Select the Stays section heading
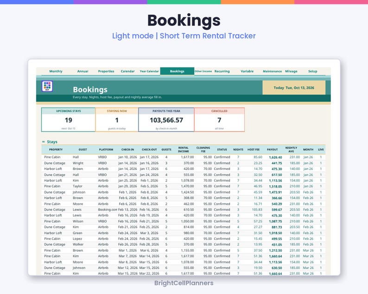 tap(52, 142)
